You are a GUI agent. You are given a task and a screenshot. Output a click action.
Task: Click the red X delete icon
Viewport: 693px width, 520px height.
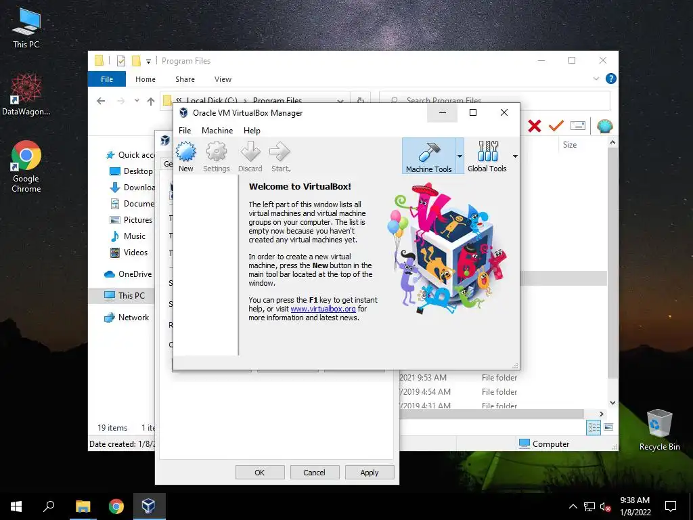click(535, 127)
